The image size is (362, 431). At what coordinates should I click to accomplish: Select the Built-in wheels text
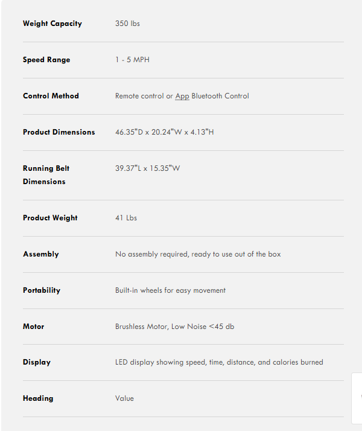click(x=170, y=290)
